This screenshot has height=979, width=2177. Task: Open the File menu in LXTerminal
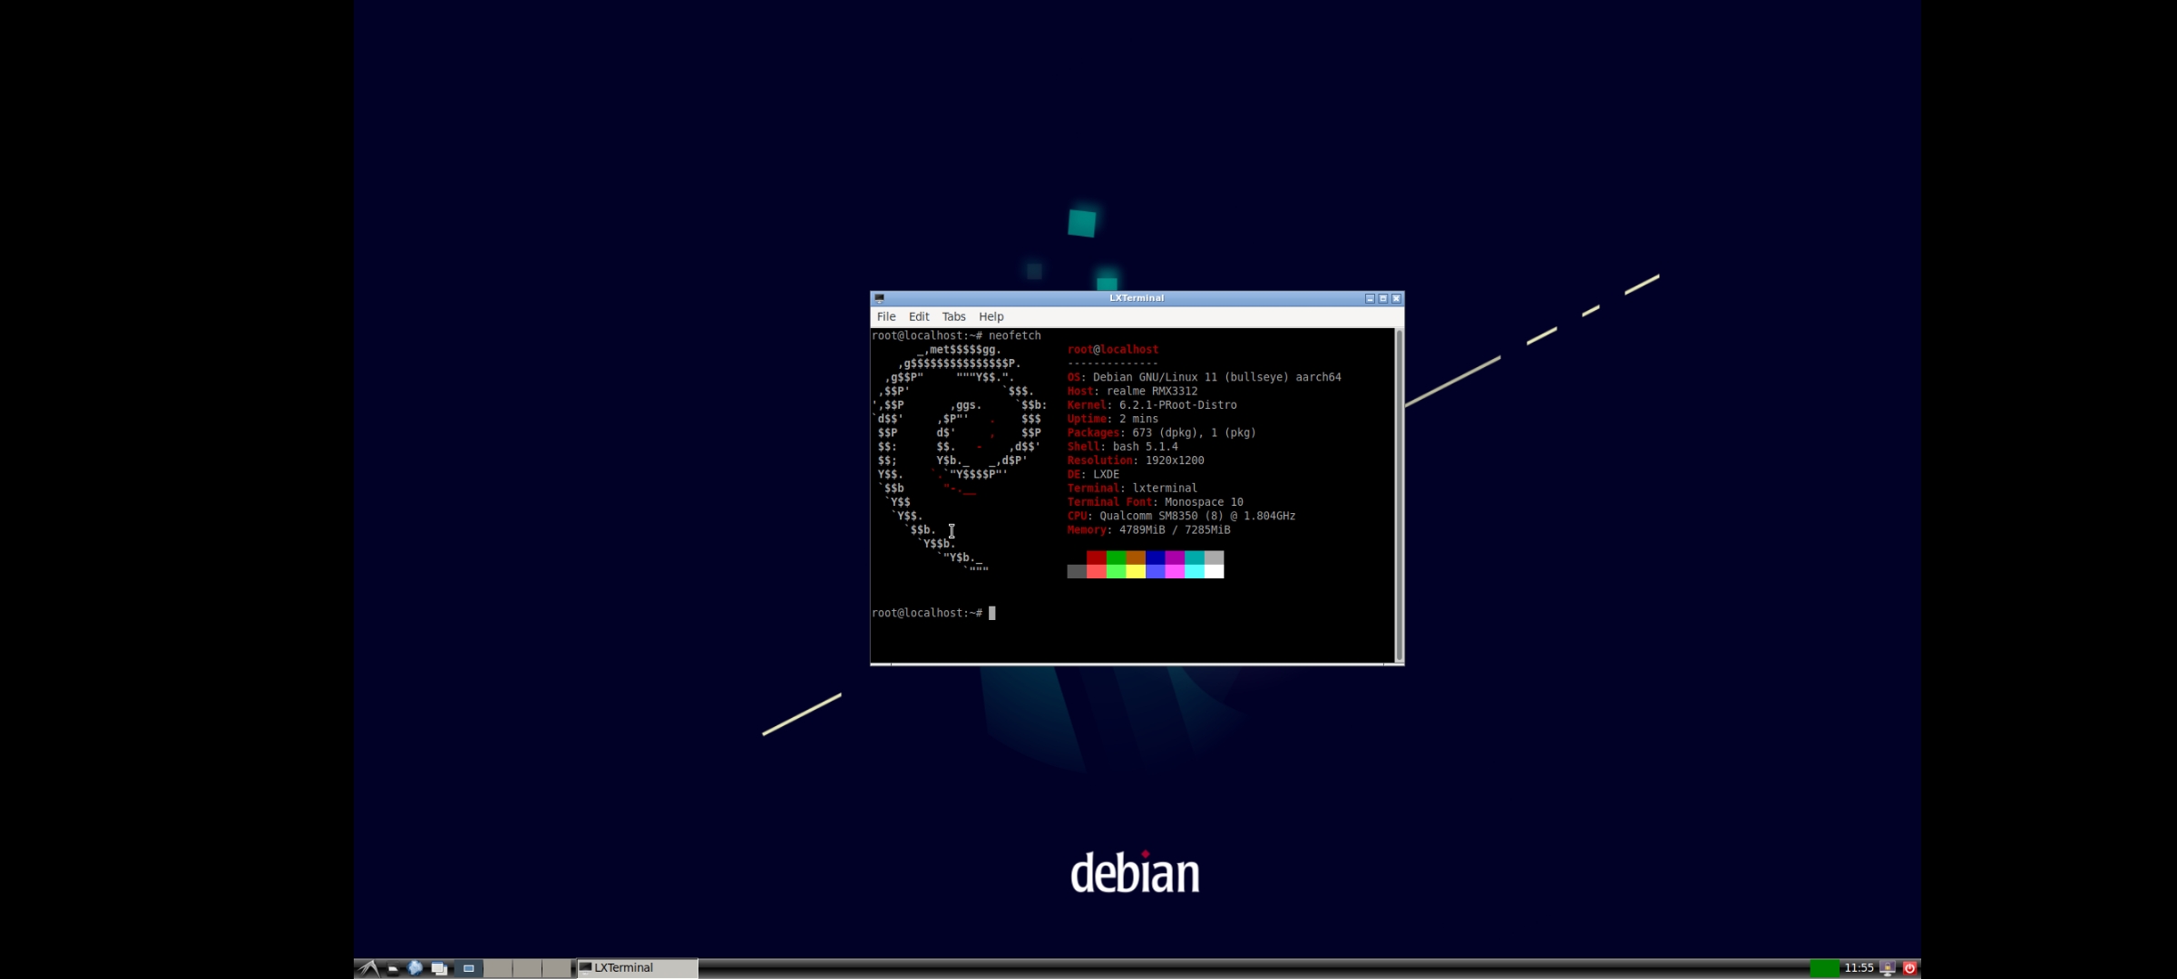(886, 316)
